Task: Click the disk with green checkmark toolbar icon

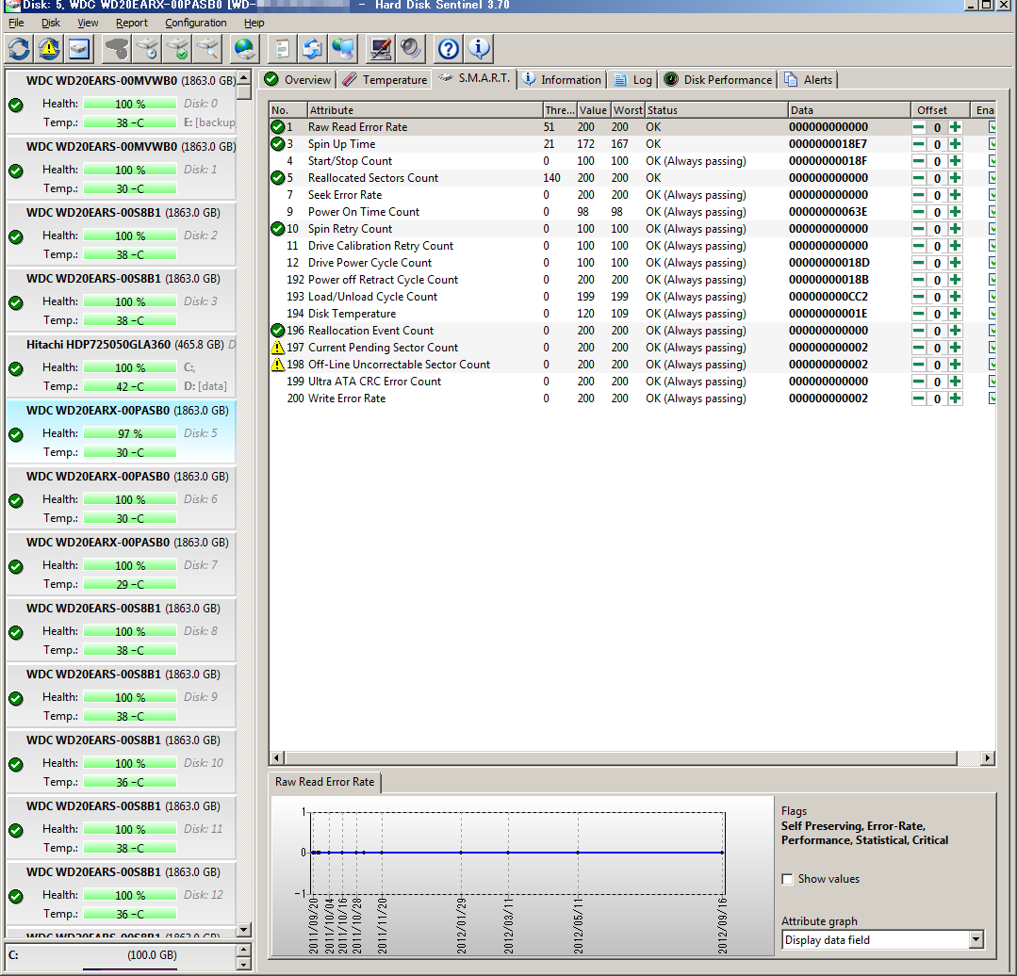Action: point(177,49)
